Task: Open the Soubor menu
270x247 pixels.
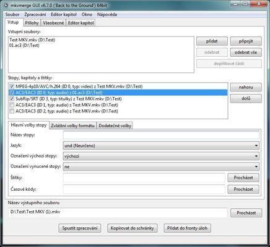Action: coord(12,15)
